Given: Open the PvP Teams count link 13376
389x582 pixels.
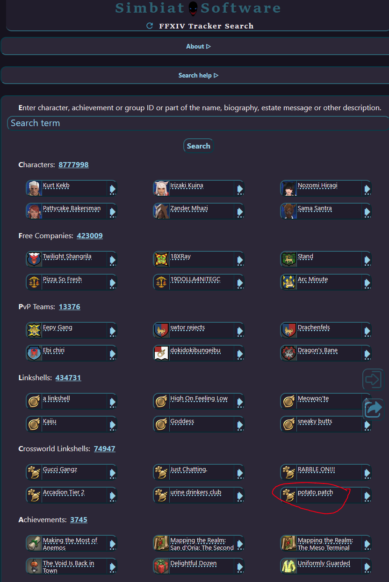Looking at the screenshot, I should click(70, 306).
